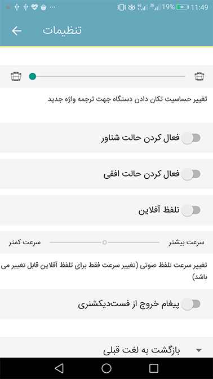This screenshot has width=213, height=379.
Task: Tap the left shake-sensitivity phone icon
Action: coord(16,77)
